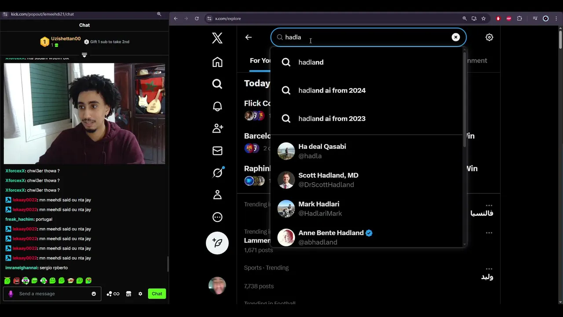The image size is (563, 317).
Task: Open zoom magnifier in address bar
Action: click(x=464, y=18)
